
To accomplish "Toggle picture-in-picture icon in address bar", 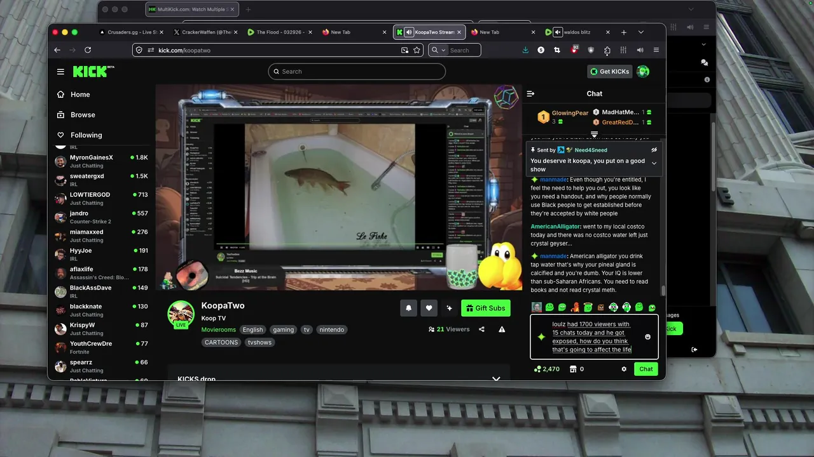I will coord(404,50).
